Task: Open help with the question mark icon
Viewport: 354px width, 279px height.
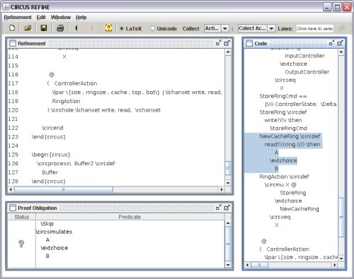Action: coord(108,28)
